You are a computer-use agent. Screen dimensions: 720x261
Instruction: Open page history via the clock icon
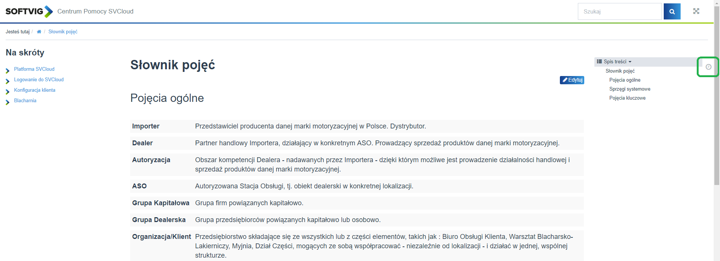tap(708, 67)
